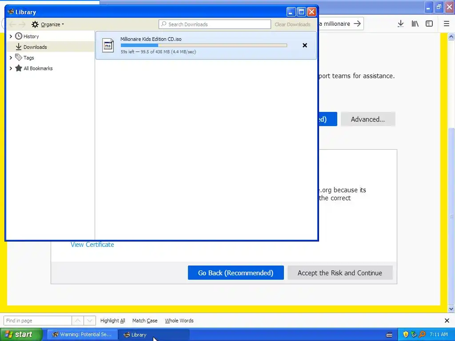This screenshot has width=455, height=341.
Task: Click the 7:11 AM clock
Action: [439, 335]
